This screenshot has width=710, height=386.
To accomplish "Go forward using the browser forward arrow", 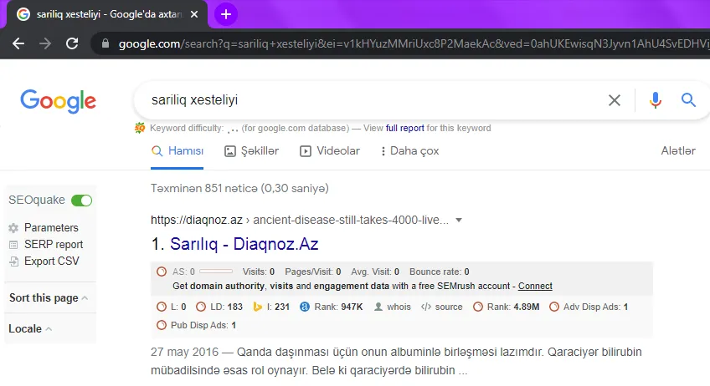I will point(45,43).
